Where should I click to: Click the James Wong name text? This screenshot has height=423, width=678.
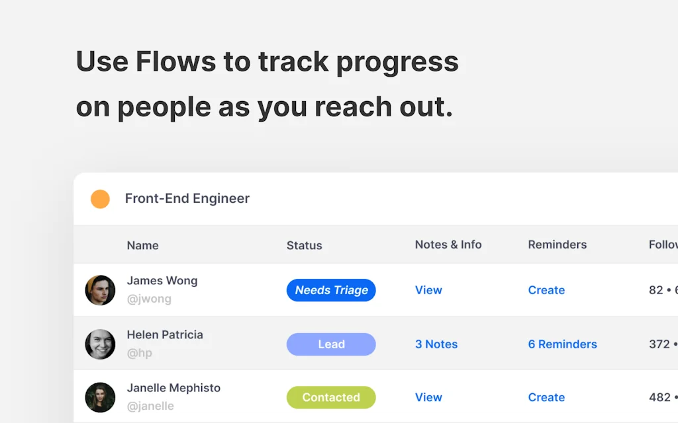[x=162, y=281]
